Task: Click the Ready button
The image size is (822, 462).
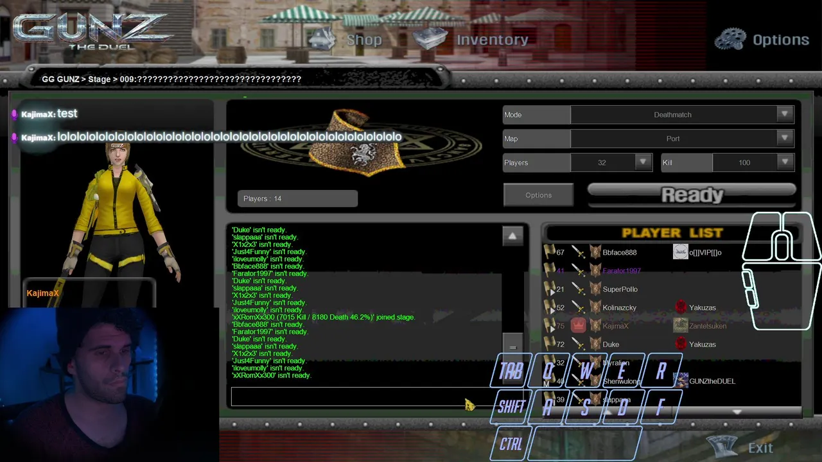Action: [692, 194]
